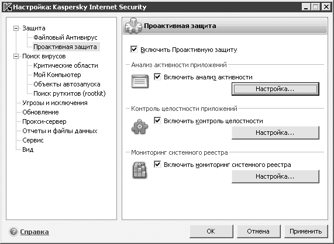Open the Угрозы и исключения section
Image resolution: width=334 pixels, height=244 pixels.
(x=55, y=103)
